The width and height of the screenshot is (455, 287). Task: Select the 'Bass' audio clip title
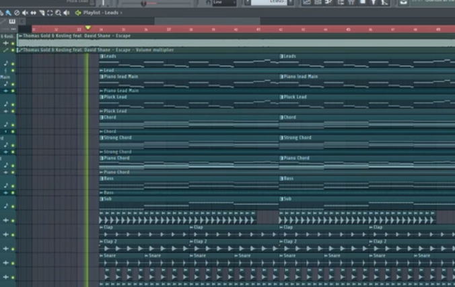[108, 192]
